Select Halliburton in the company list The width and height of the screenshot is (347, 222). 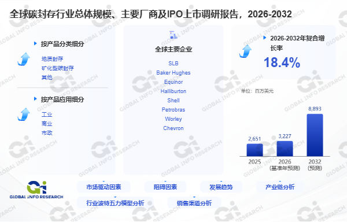pos(173,91)
